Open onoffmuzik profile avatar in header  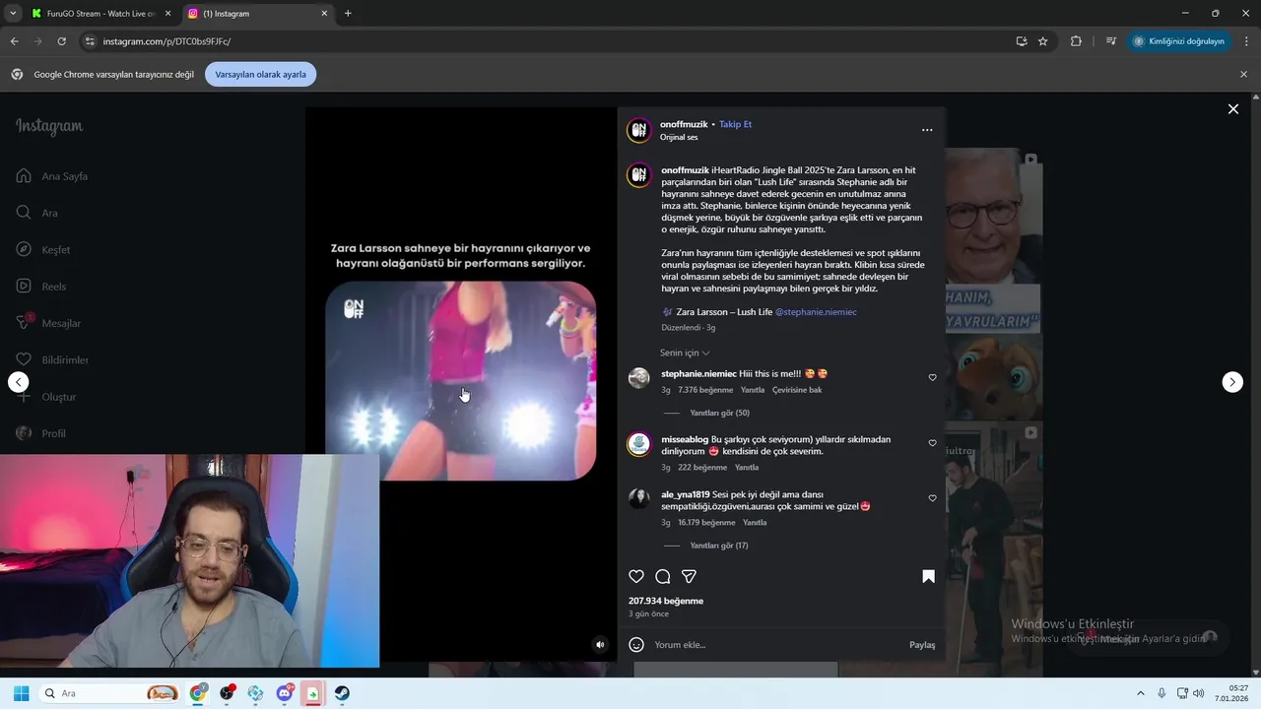(x=639, y=130)
